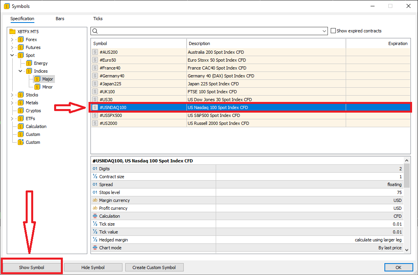Click the dollar icon beside #US2000

pos(95,123)
